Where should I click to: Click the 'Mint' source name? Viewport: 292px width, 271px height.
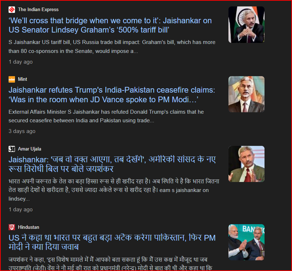22,79
